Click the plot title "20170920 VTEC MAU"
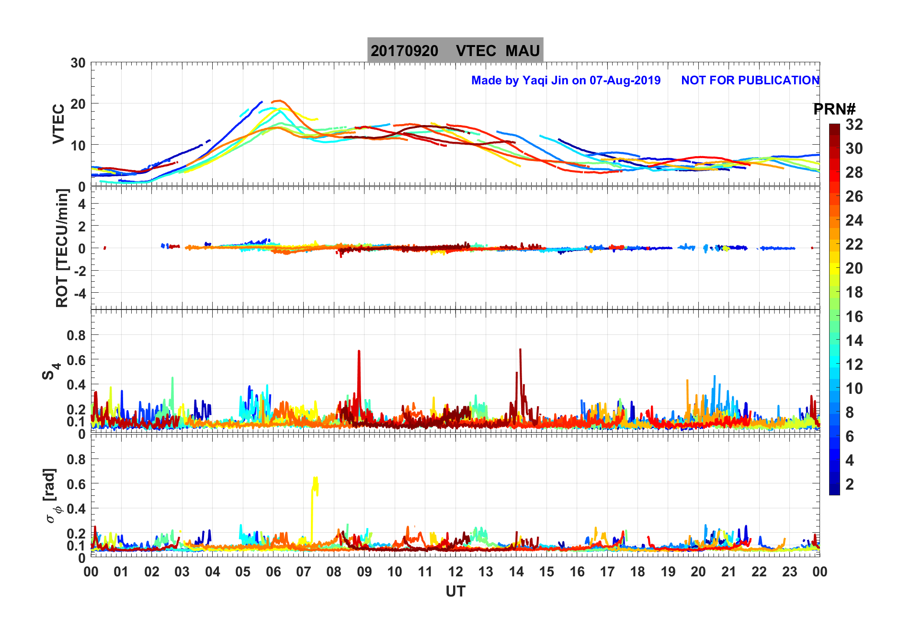911x619 pixels. click(455, 50)
